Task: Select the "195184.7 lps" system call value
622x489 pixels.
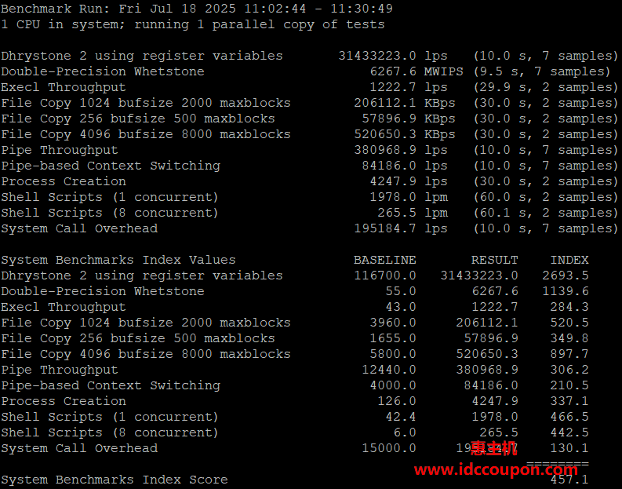Action: [x=401, y=228]
